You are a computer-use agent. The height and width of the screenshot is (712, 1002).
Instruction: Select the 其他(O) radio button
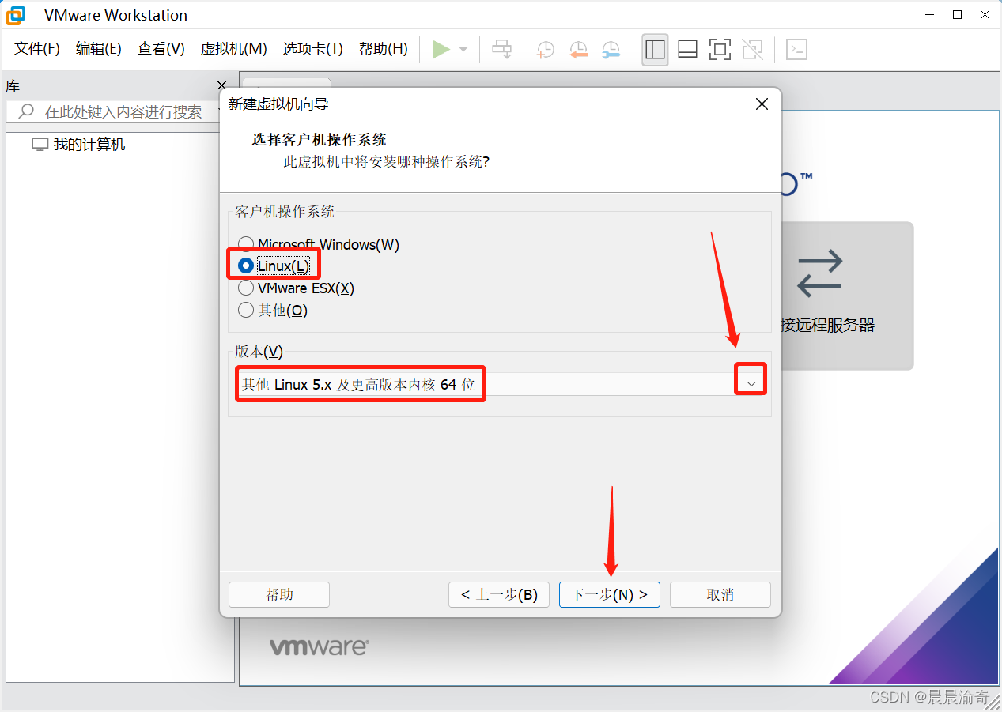point(246,310)
